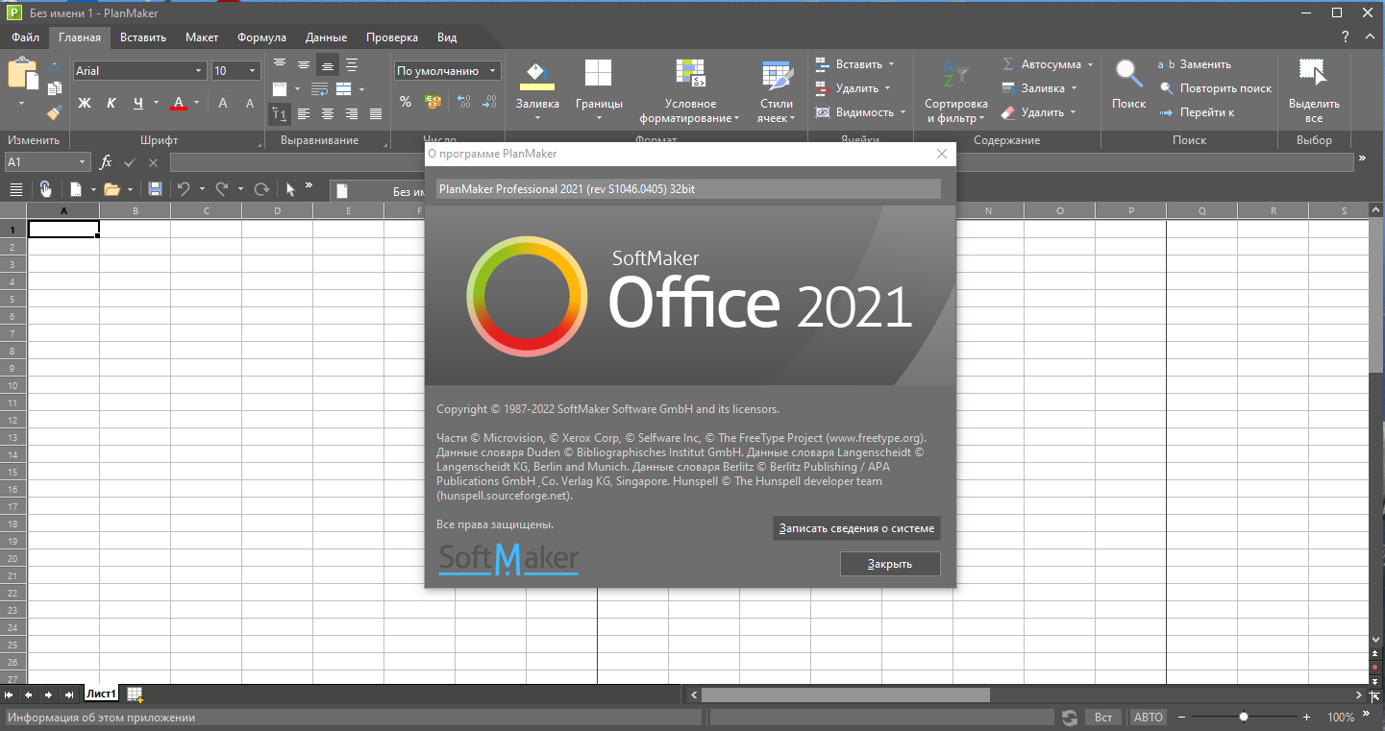Click the percent number format icon
The height and width of the screenshot is (731, 1385).
[x=406, y=102]
